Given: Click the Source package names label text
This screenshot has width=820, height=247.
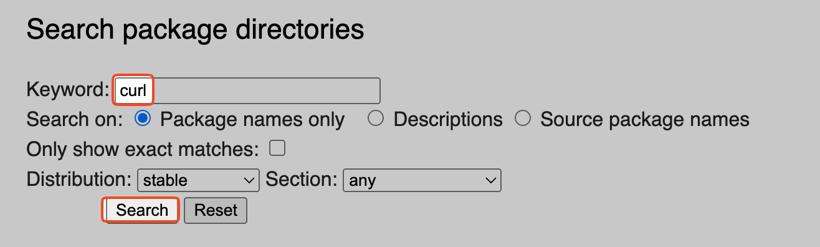Looking at the screenshot, I should (645, 119).
